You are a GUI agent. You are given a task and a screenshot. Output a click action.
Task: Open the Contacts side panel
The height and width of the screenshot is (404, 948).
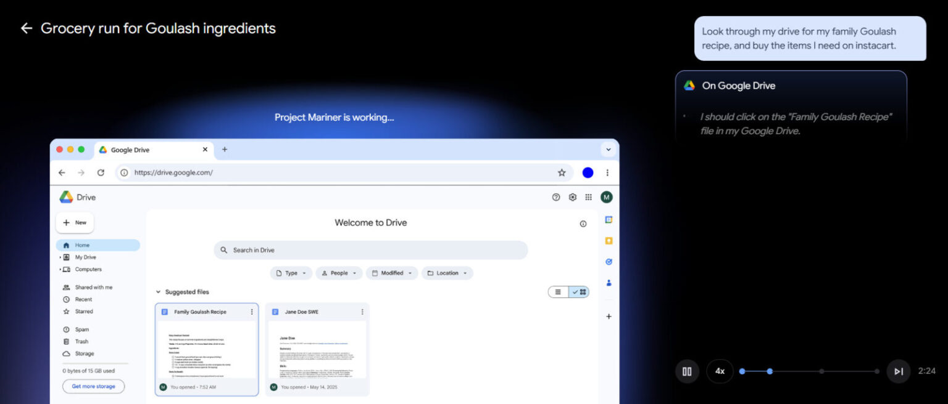click(x=609, y=283)
